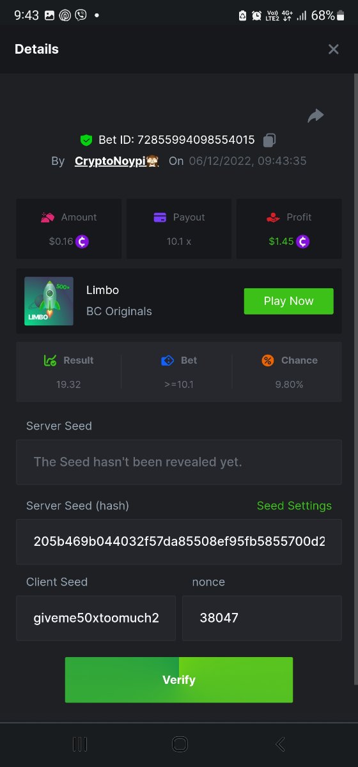Tap the Limbo rocket game thumbnail

pos(49,301)
